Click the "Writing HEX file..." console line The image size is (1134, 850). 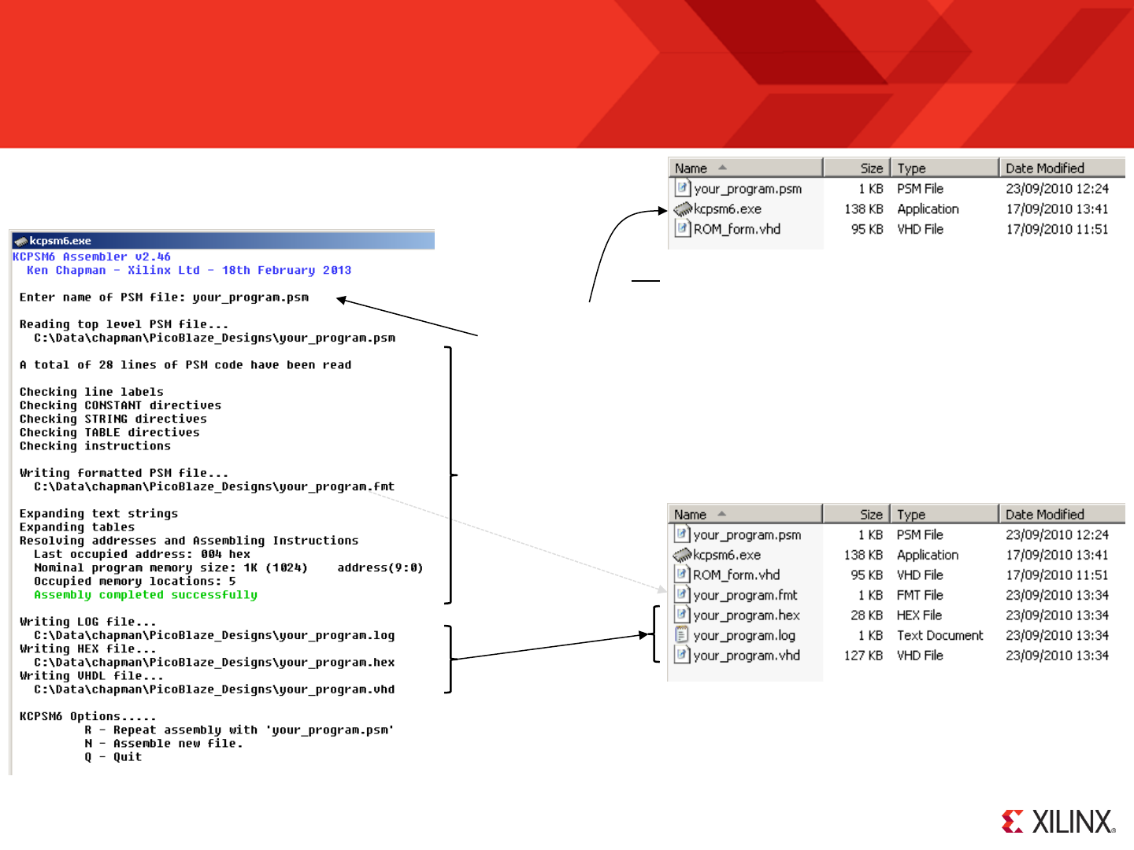(x=88, y=649)
